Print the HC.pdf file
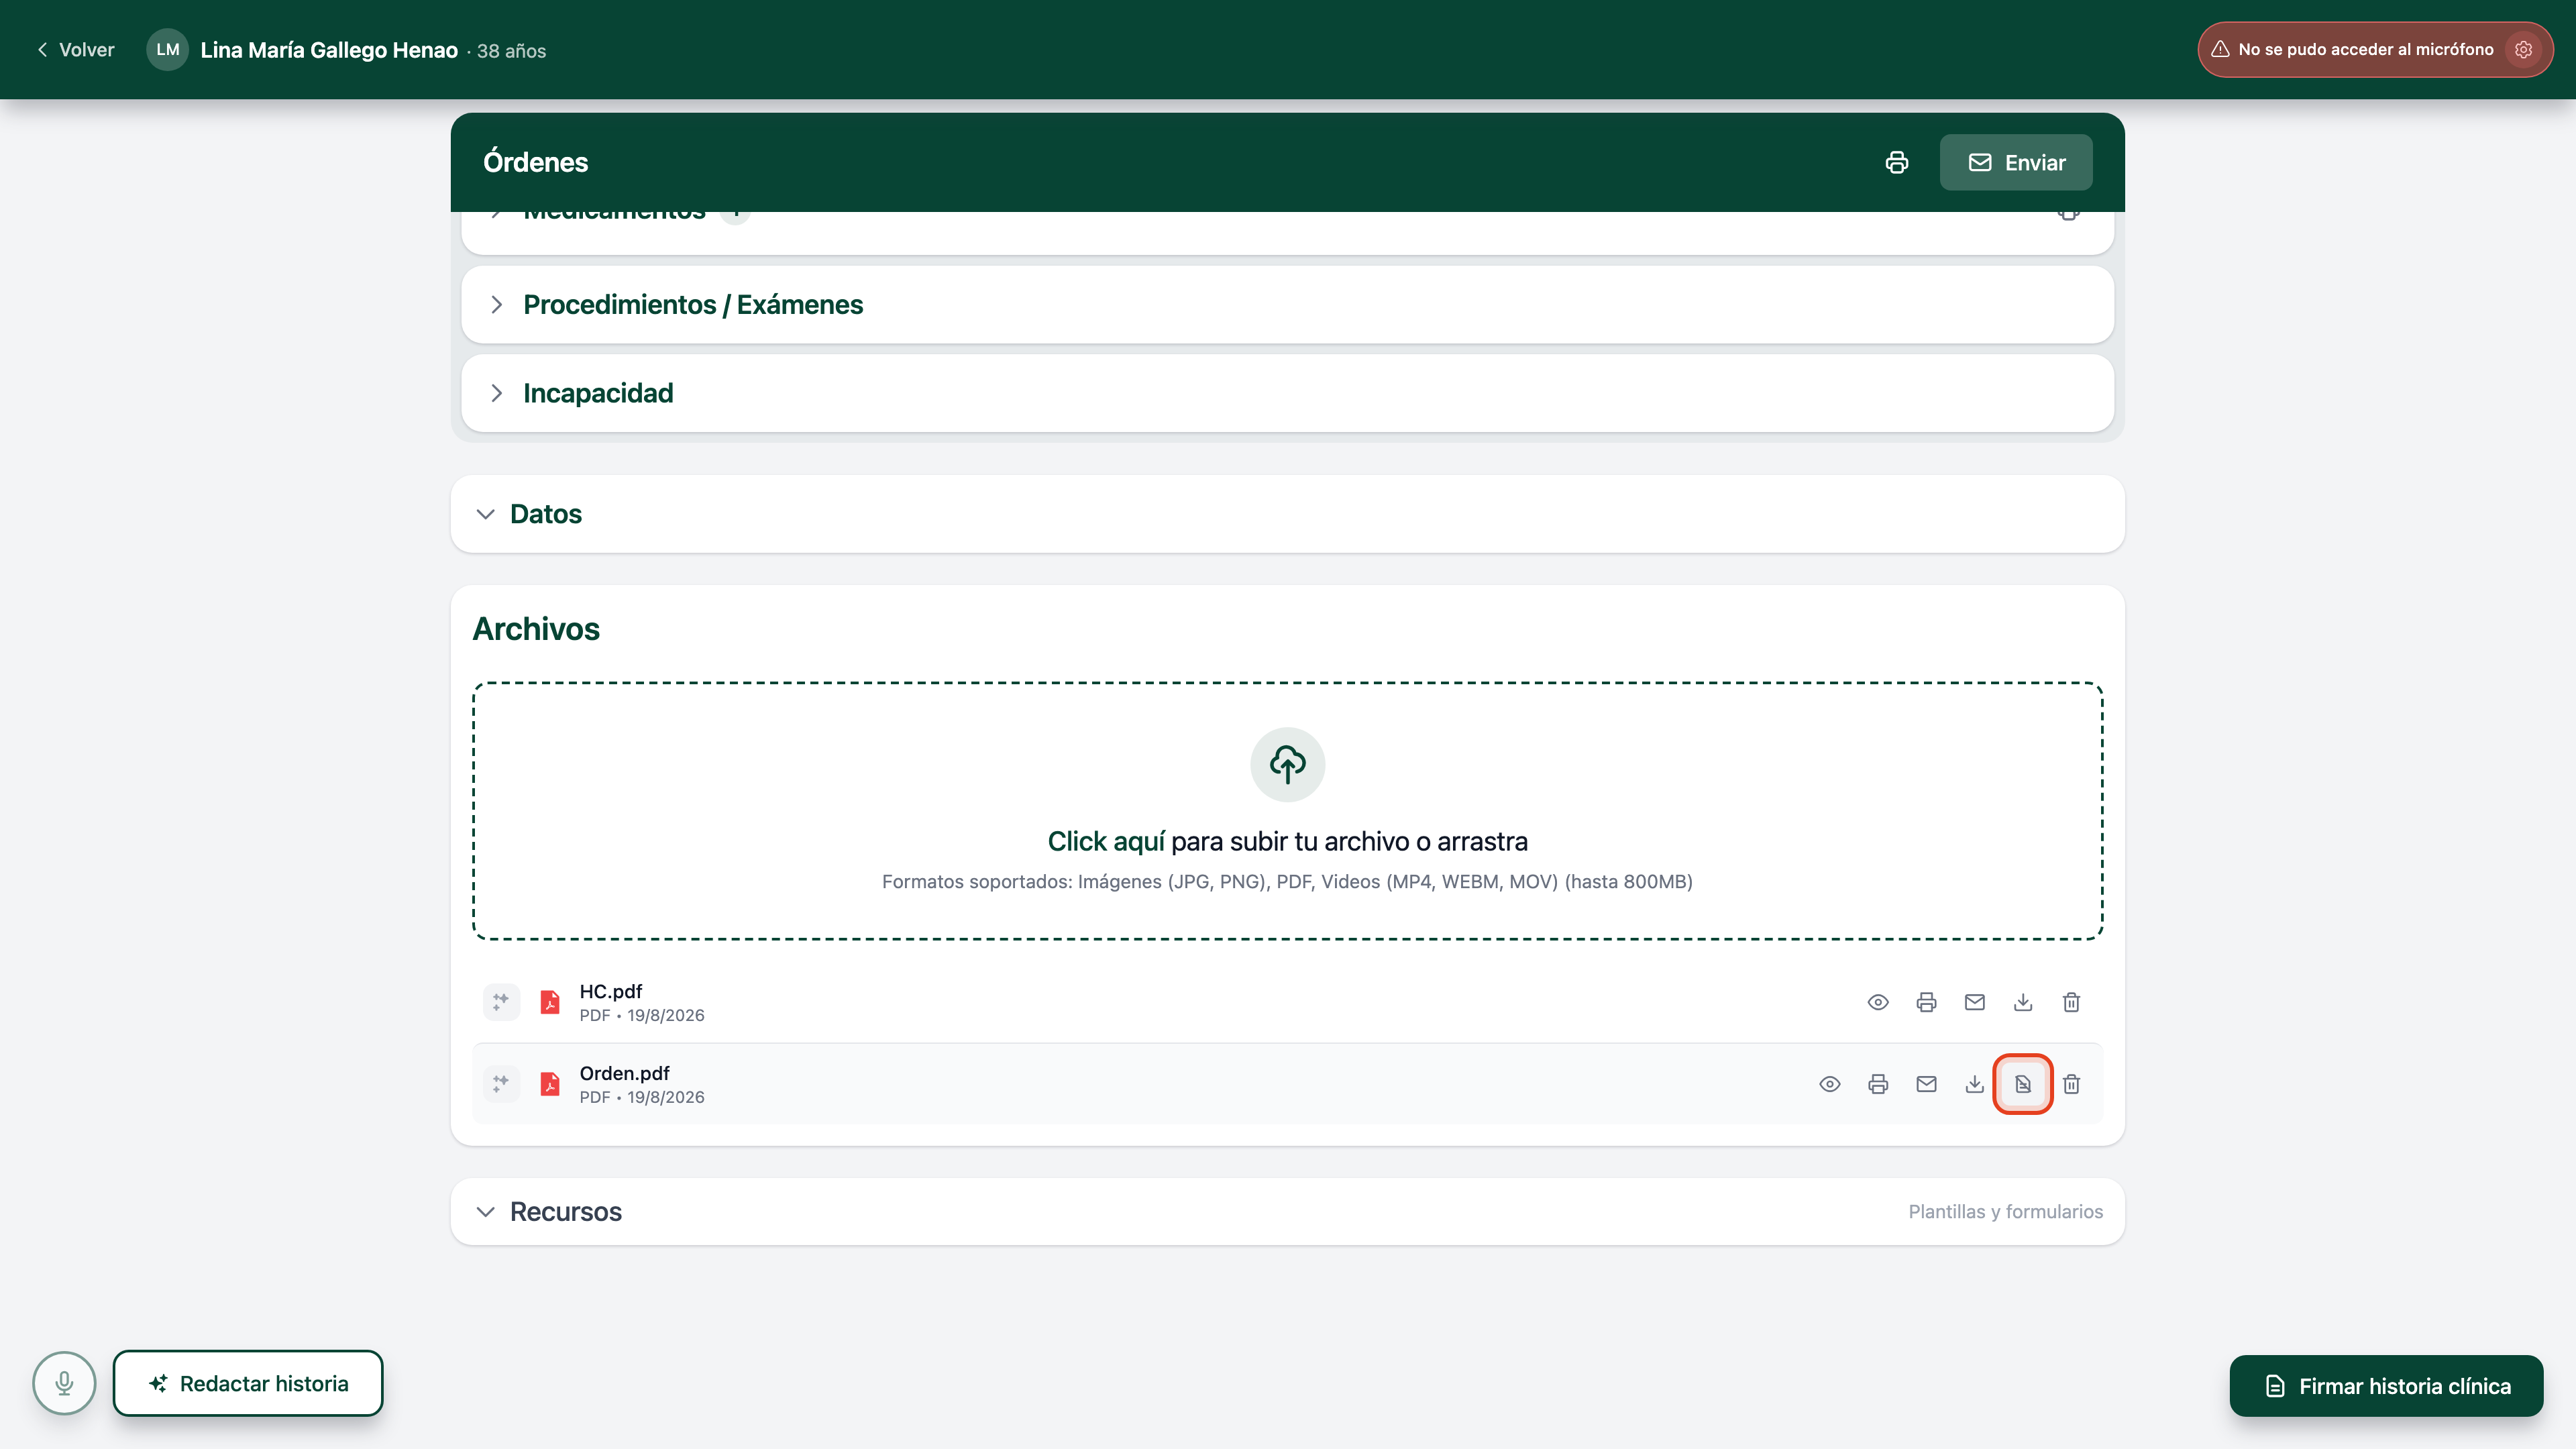Viewport: 2576px width, 1449px height. [x=1926, y=1002]
